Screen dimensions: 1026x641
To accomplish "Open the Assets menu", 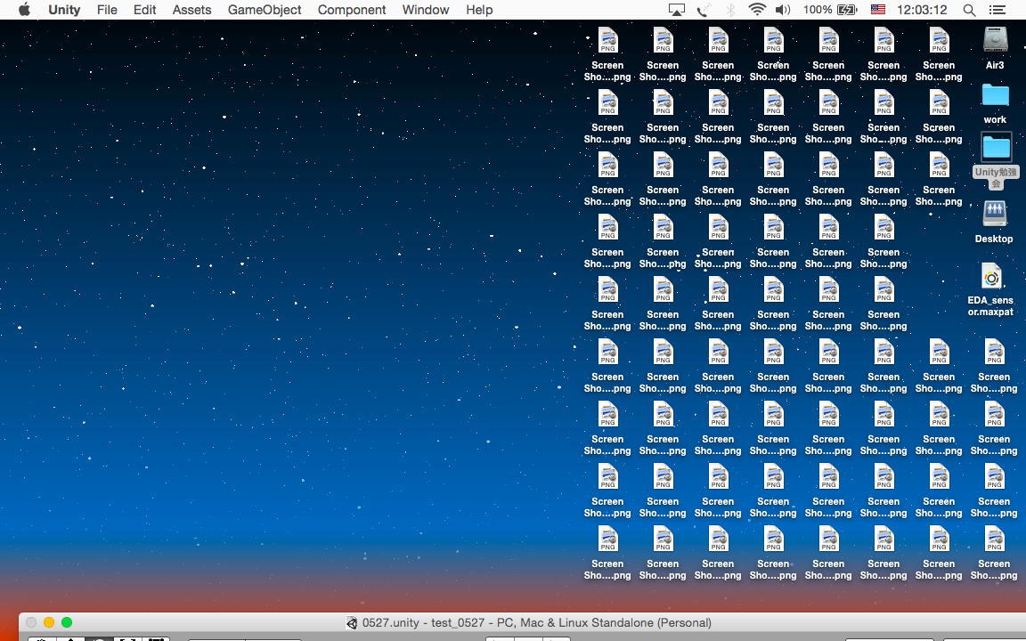I will click(x=191, y=10).
